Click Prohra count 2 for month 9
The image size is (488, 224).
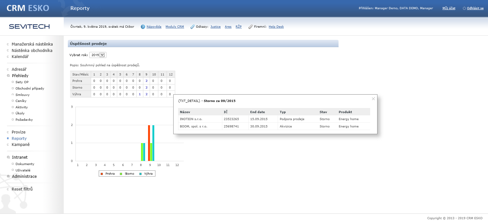[147, 81]
